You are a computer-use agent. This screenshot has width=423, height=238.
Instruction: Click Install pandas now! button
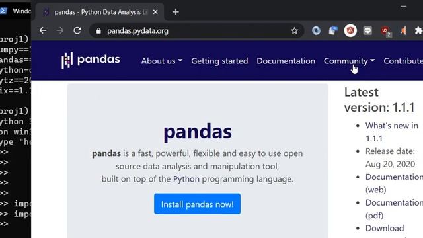[x=197, y=204]
